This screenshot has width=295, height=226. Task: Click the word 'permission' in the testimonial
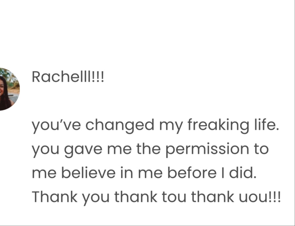tap(207, 150)
